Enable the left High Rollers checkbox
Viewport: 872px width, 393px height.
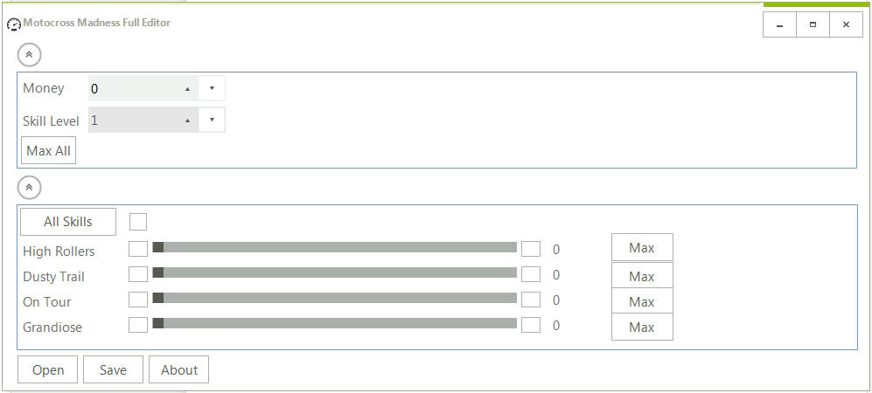pyautogui.click(x=138, y=249)
